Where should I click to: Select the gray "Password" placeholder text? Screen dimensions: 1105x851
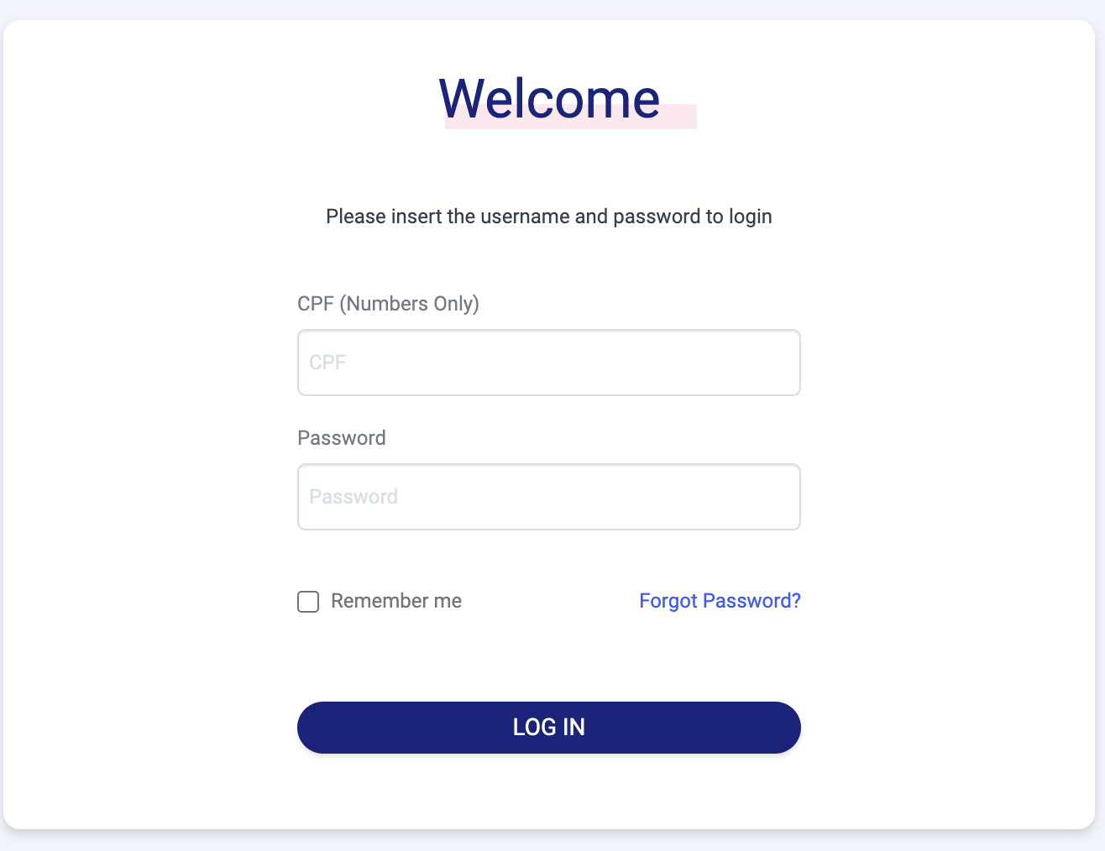coord(353,497)
